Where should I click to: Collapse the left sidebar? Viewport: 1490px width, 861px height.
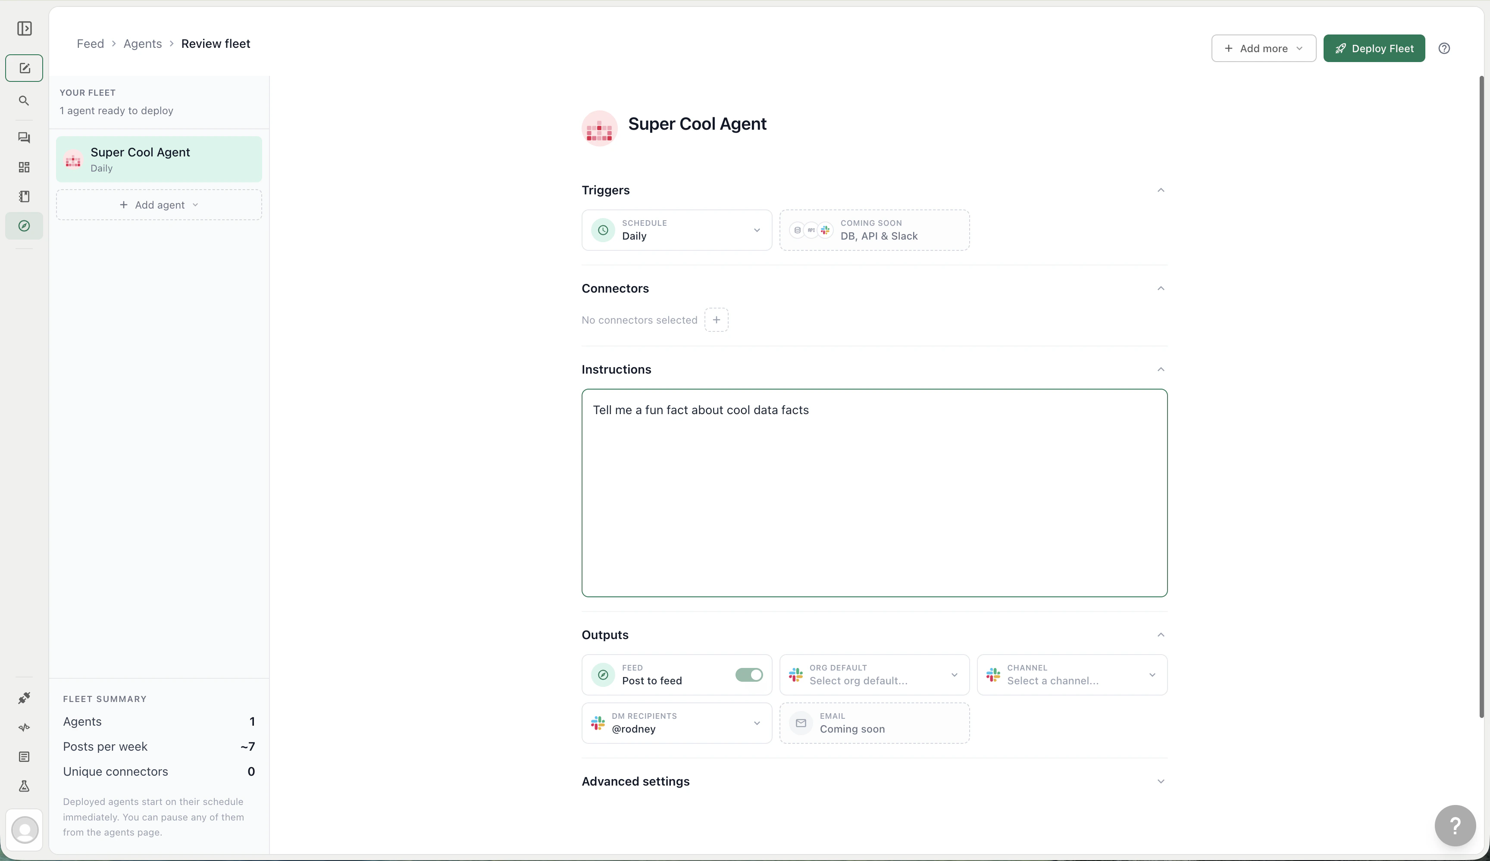pos(24,28)
